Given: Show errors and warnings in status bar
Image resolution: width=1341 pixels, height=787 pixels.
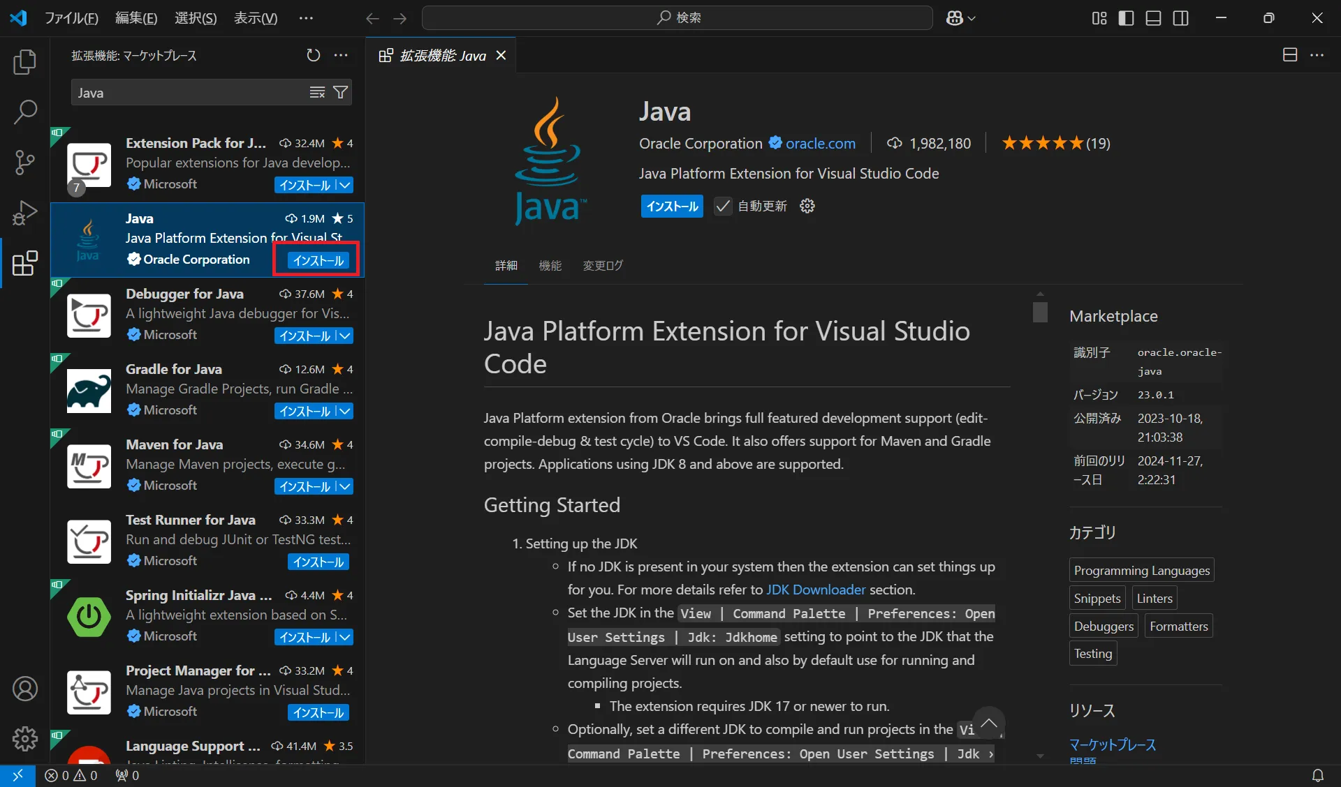Looking at the screenshot, I should tap(71, 775).
